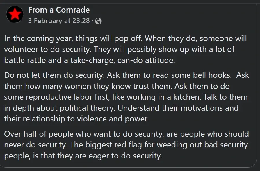Click the phrase "take-charge, can-do attitude"
The width and height of the screenshot is (260, 171).
click(x=123, y=60)
